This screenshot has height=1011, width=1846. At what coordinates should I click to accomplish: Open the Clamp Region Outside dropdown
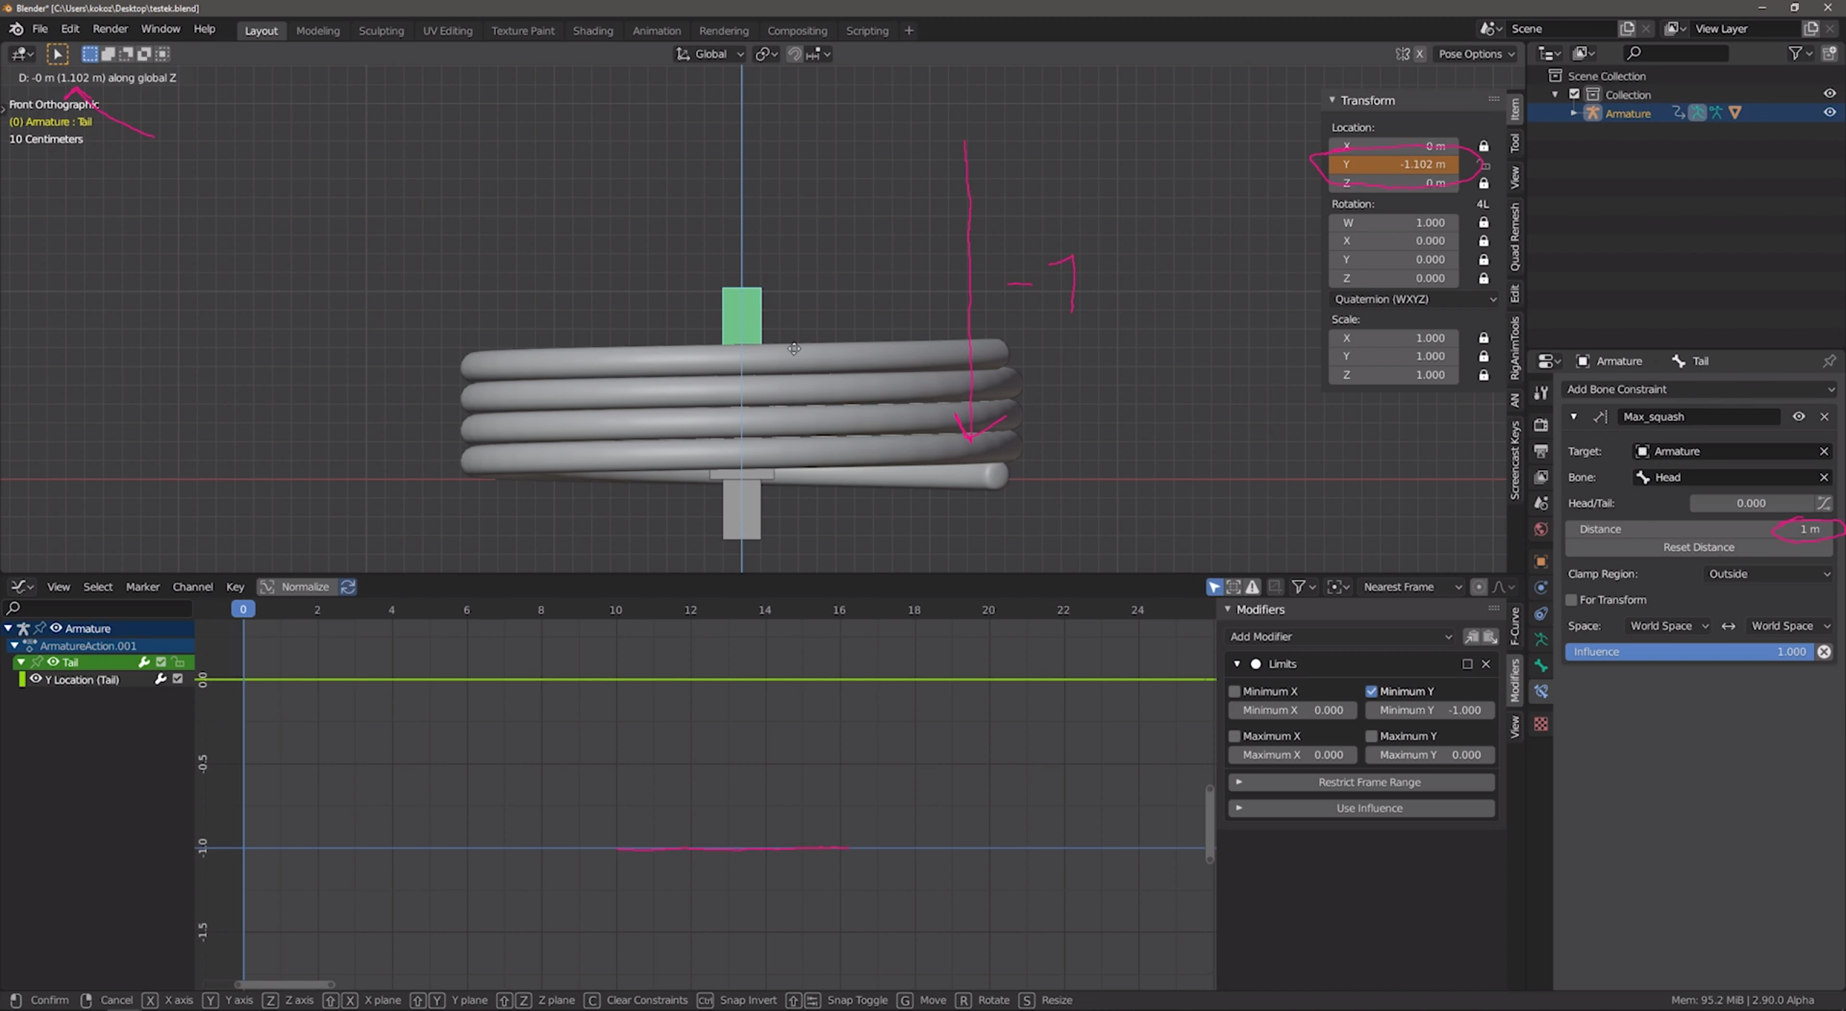(1768, 574)
